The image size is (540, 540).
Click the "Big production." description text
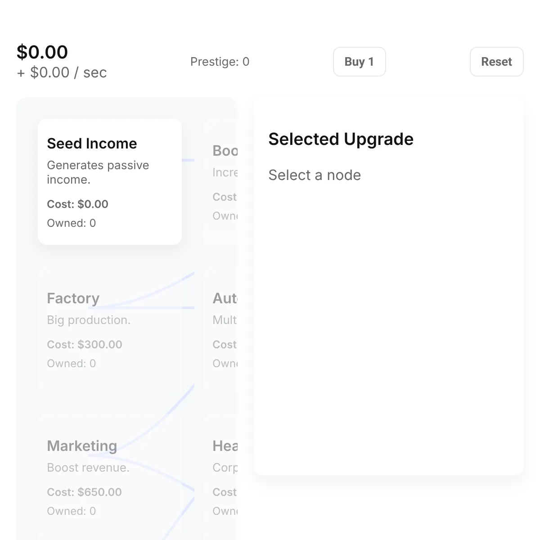89,320
